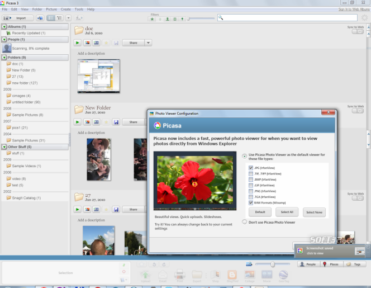Create a new album with plus-album icon

40,18
